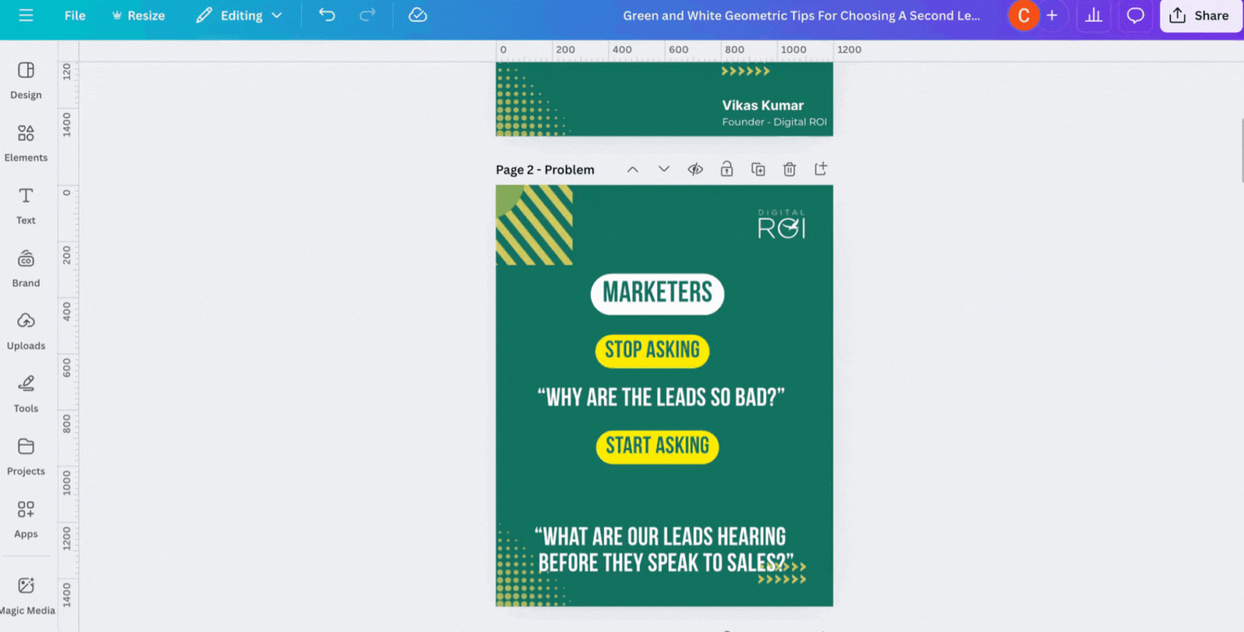Open the Brand panel
1244x632 pixels.
point(26,269)
